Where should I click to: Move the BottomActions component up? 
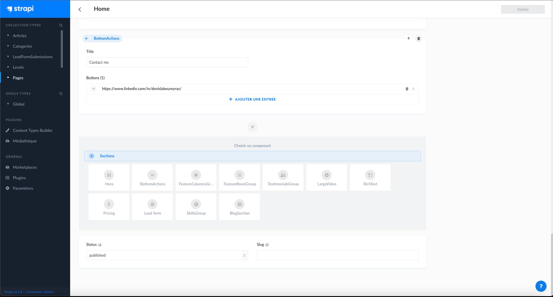[409, 39]
